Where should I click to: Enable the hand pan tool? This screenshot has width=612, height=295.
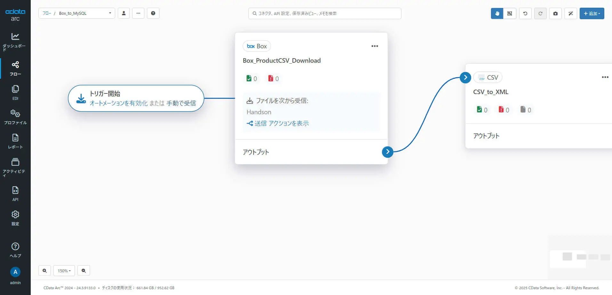click(497, 13)
